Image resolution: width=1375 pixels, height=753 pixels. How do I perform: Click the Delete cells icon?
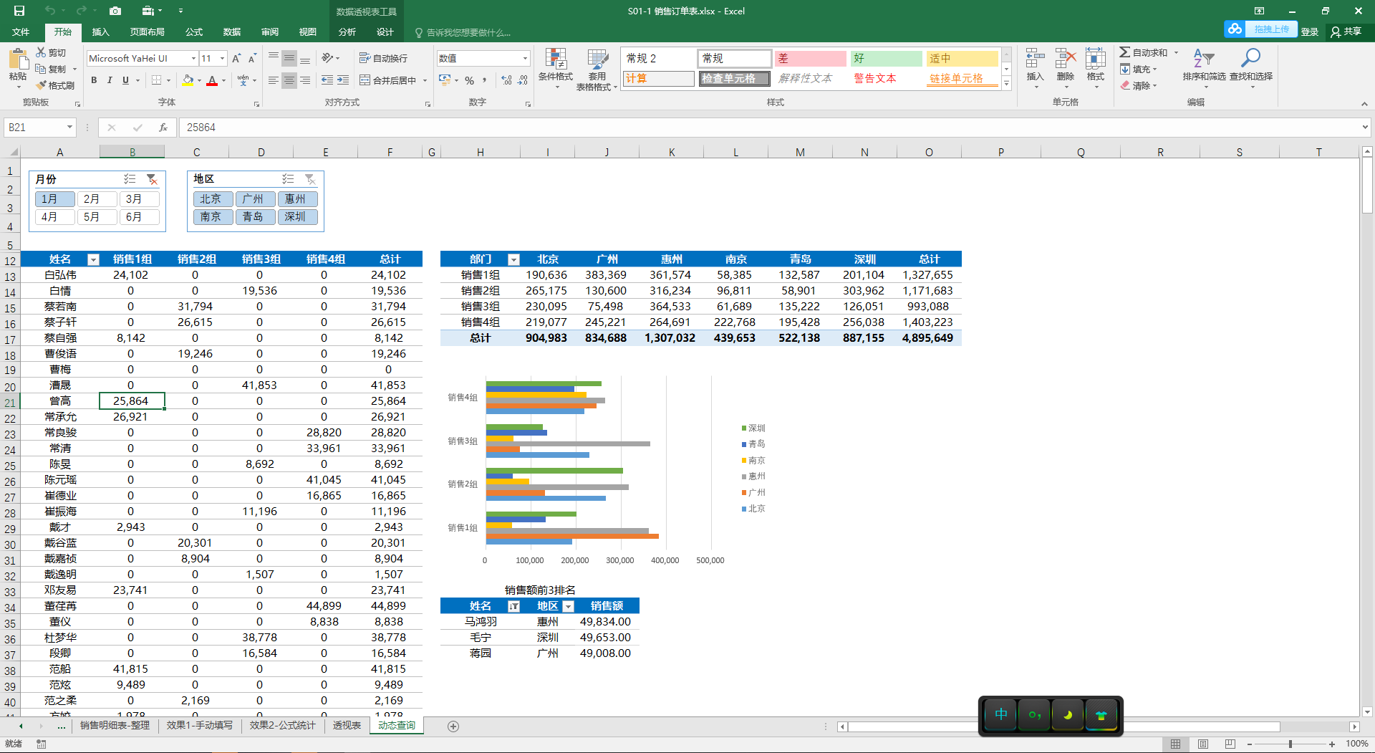coord(1066,59)
